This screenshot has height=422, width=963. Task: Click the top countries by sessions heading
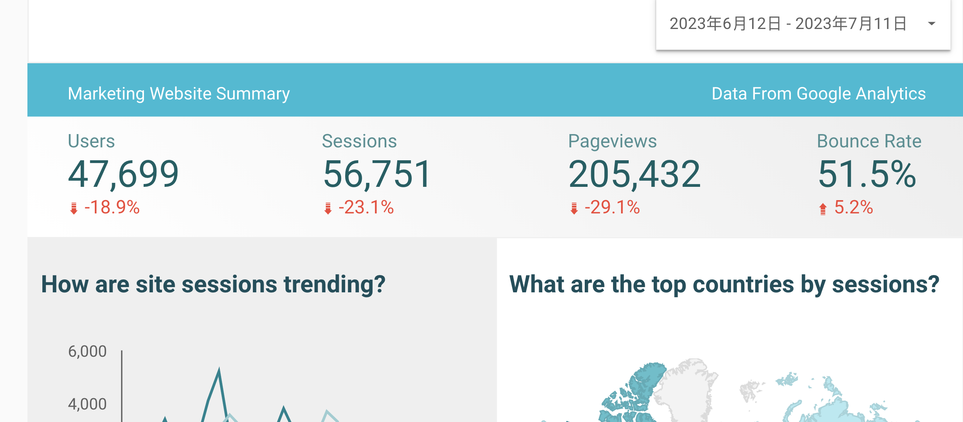coord(724,284)
